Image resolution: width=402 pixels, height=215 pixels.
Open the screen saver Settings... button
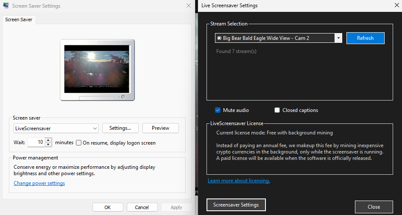(x=120, y=128)
